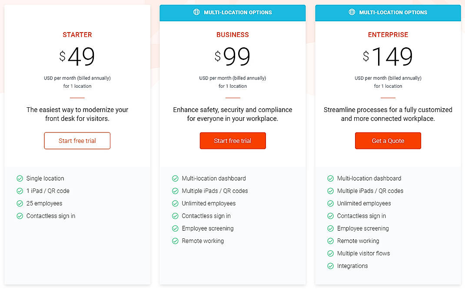Click the checkmark next to Employee screening under Enterprise
This screenshot has width=465, height=291.
point(331,228)
